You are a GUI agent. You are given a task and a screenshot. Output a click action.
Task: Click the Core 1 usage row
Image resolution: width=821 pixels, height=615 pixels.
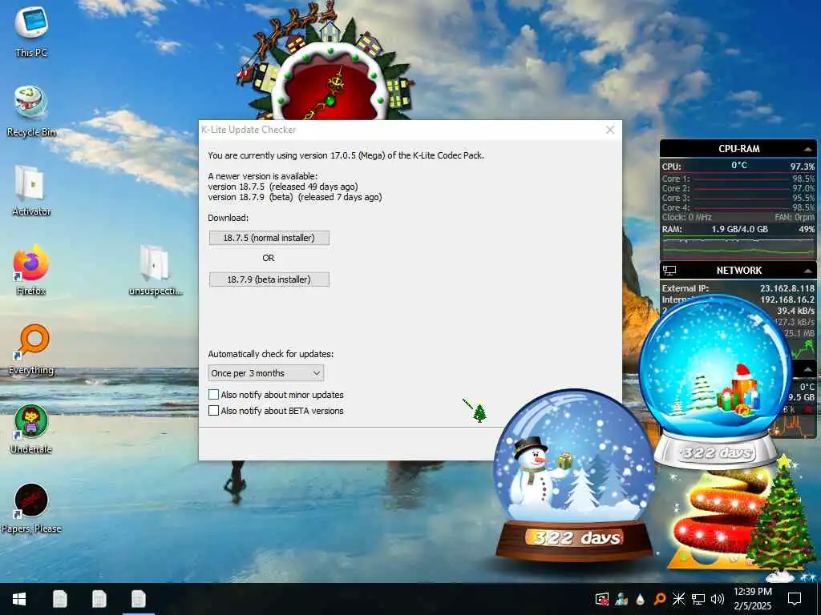(x=738, y=179)
